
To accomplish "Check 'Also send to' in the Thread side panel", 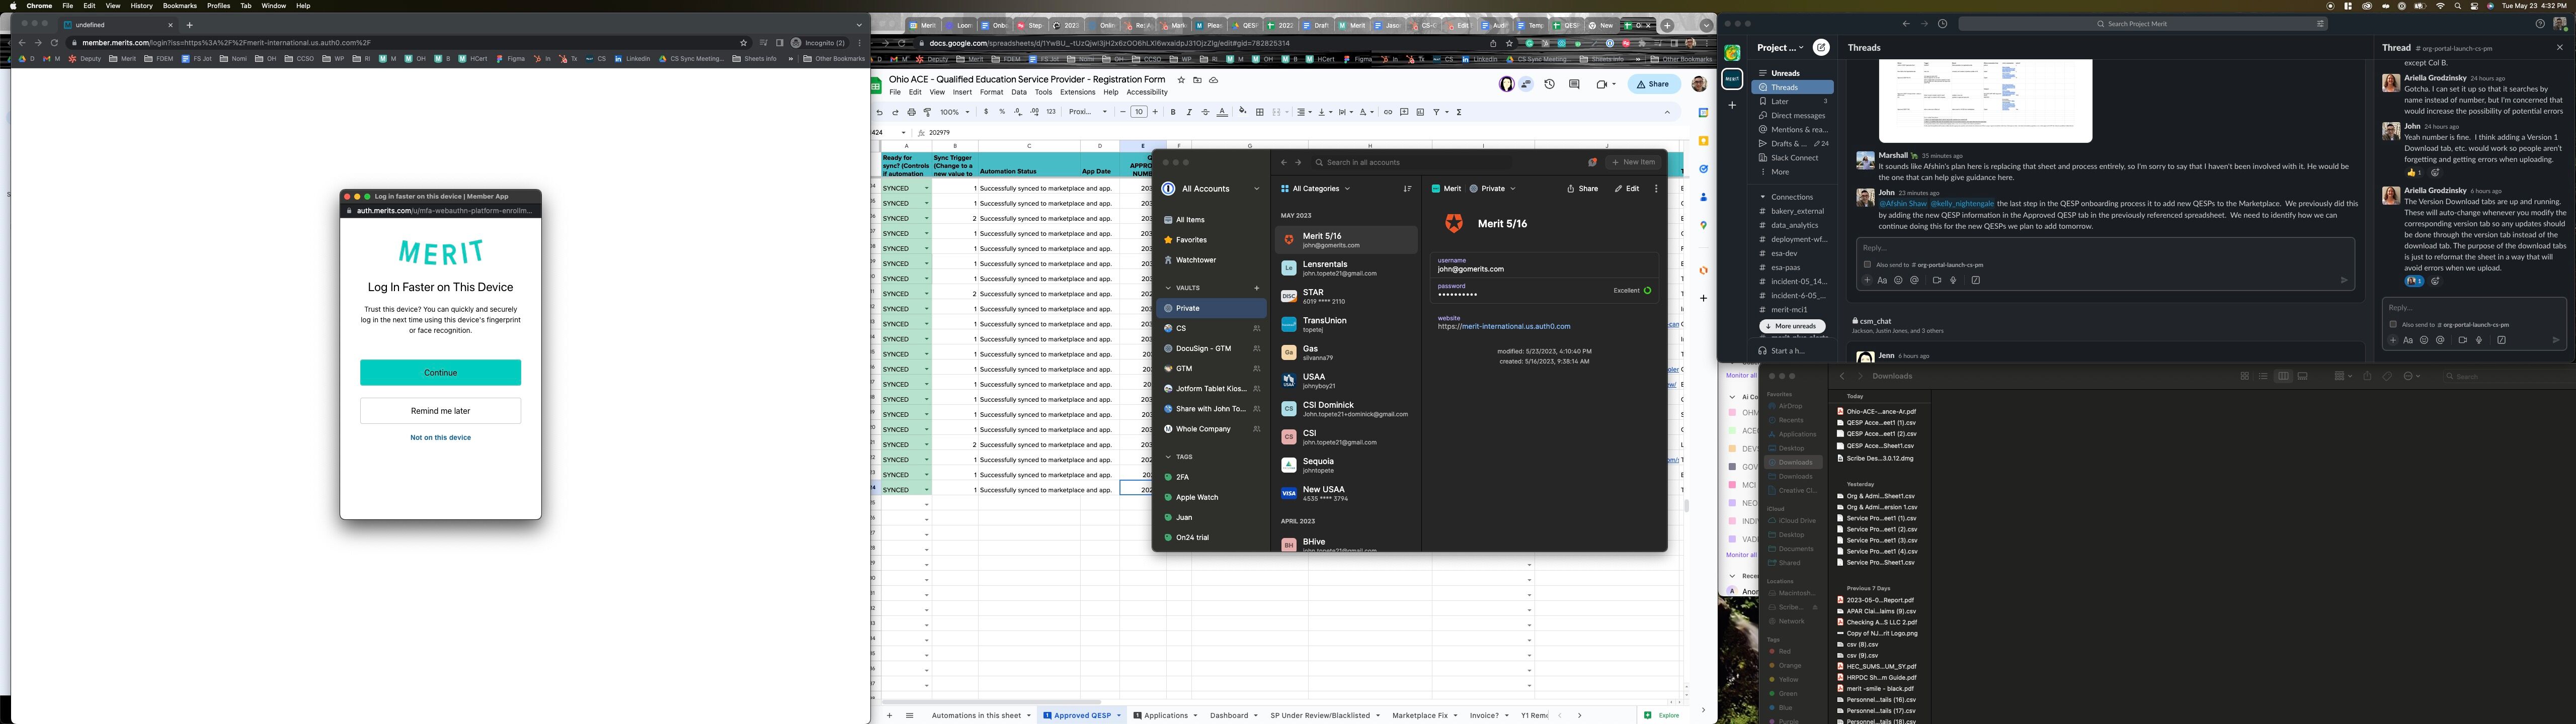I will point(2393,324).
